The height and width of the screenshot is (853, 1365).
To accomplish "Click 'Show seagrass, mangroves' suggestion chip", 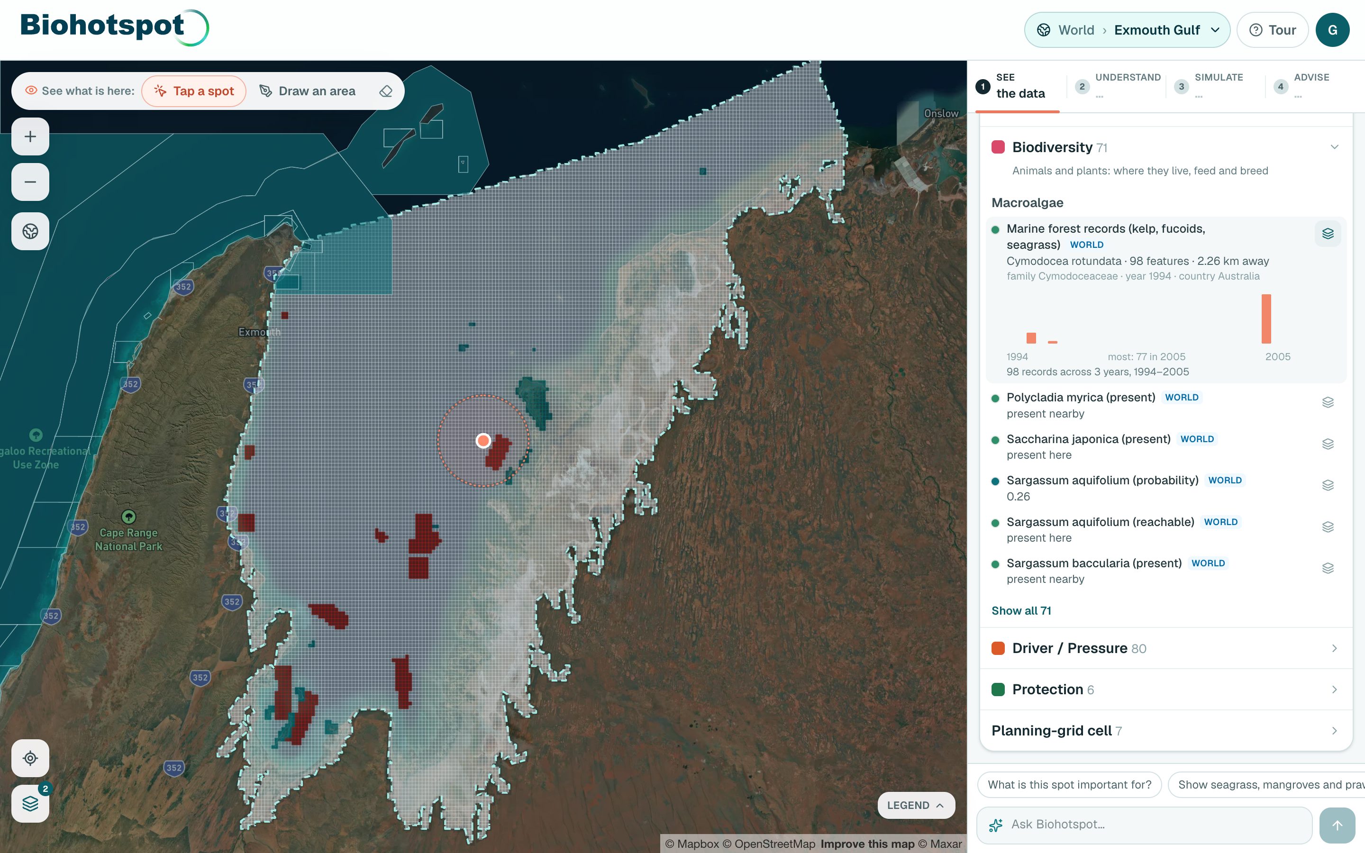I will point(1267,785).
